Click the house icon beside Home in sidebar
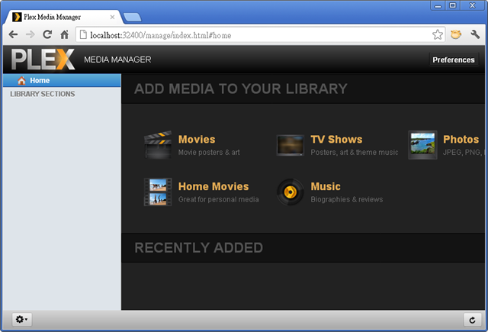488x332 pixels. pos(21,81)
